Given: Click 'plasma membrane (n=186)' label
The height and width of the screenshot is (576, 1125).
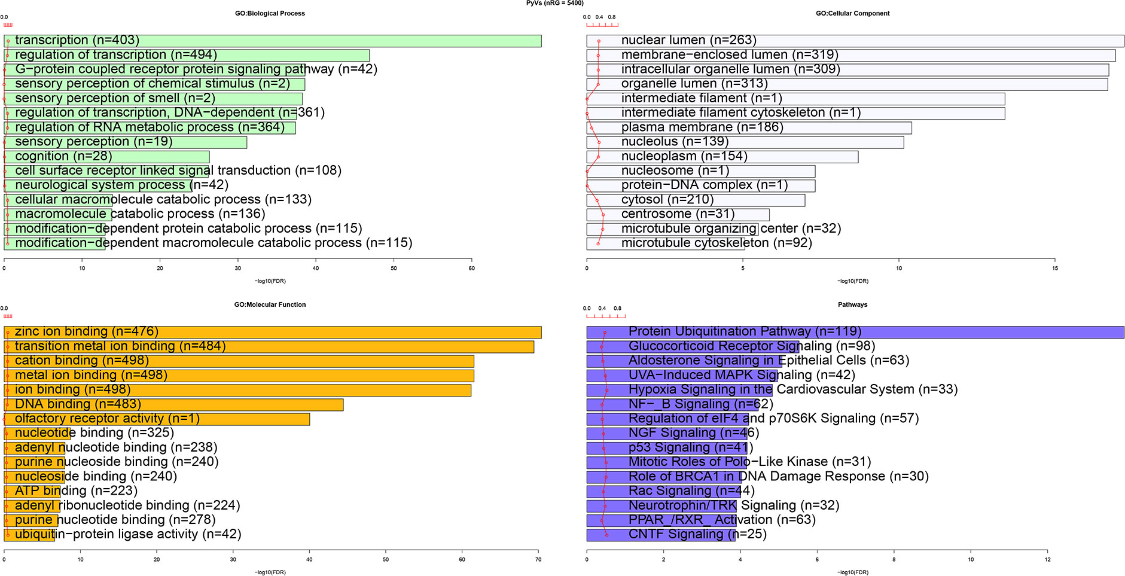Looking at the screenshot, I should pyautogui.click(x=702, y=127).
